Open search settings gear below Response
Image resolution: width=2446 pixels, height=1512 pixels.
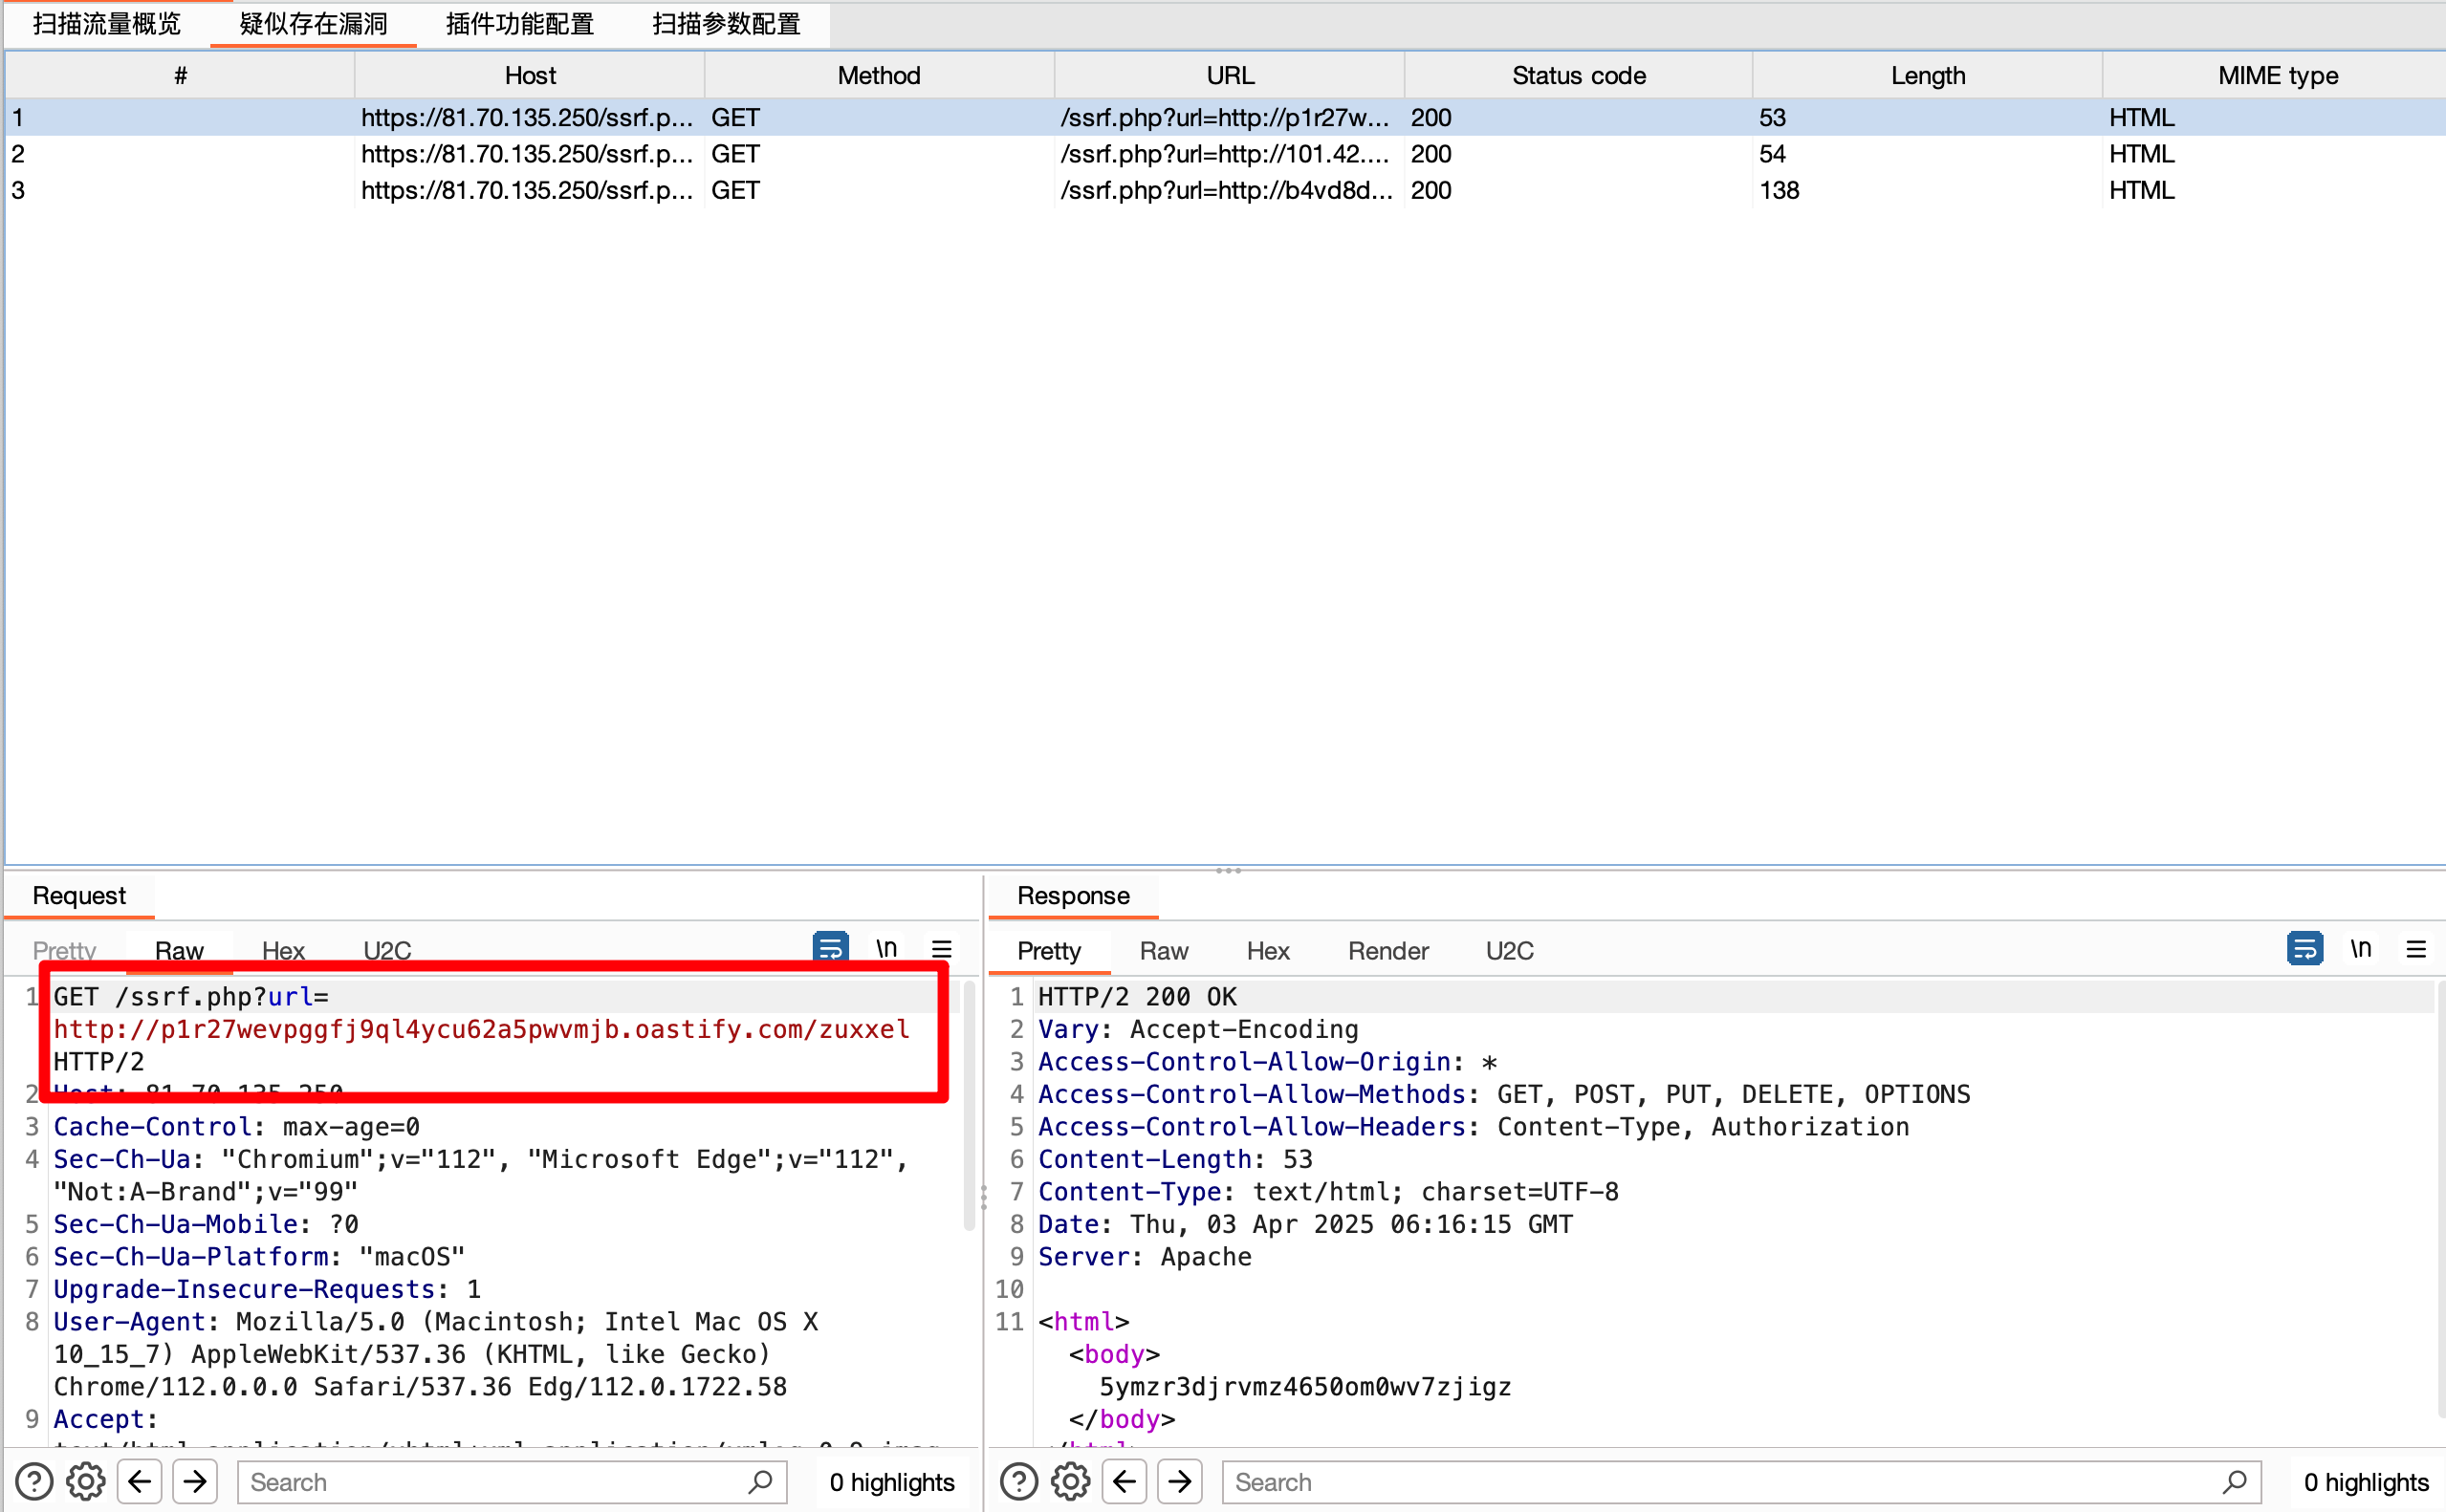[1070, 1481]
